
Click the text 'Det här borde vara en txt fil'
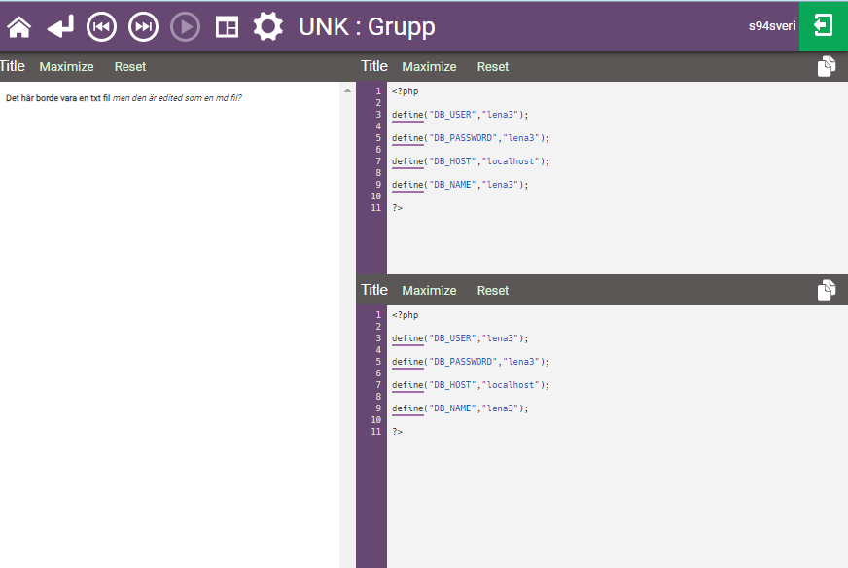[x=58, y=98]
